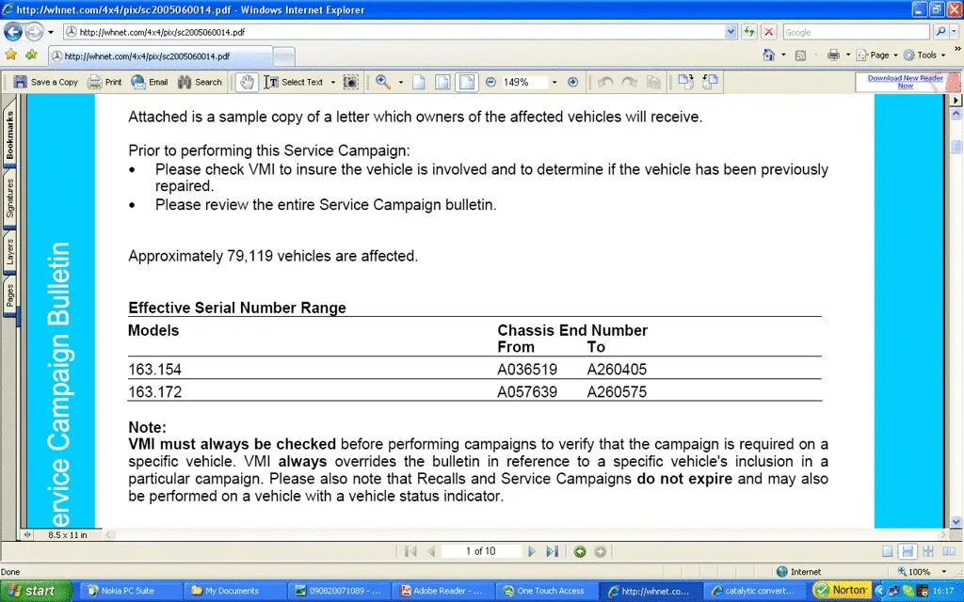Expand the Zoom tool options arrow
Image resolution: width=964 pixels, height=602 pixels.
(401, 82)
